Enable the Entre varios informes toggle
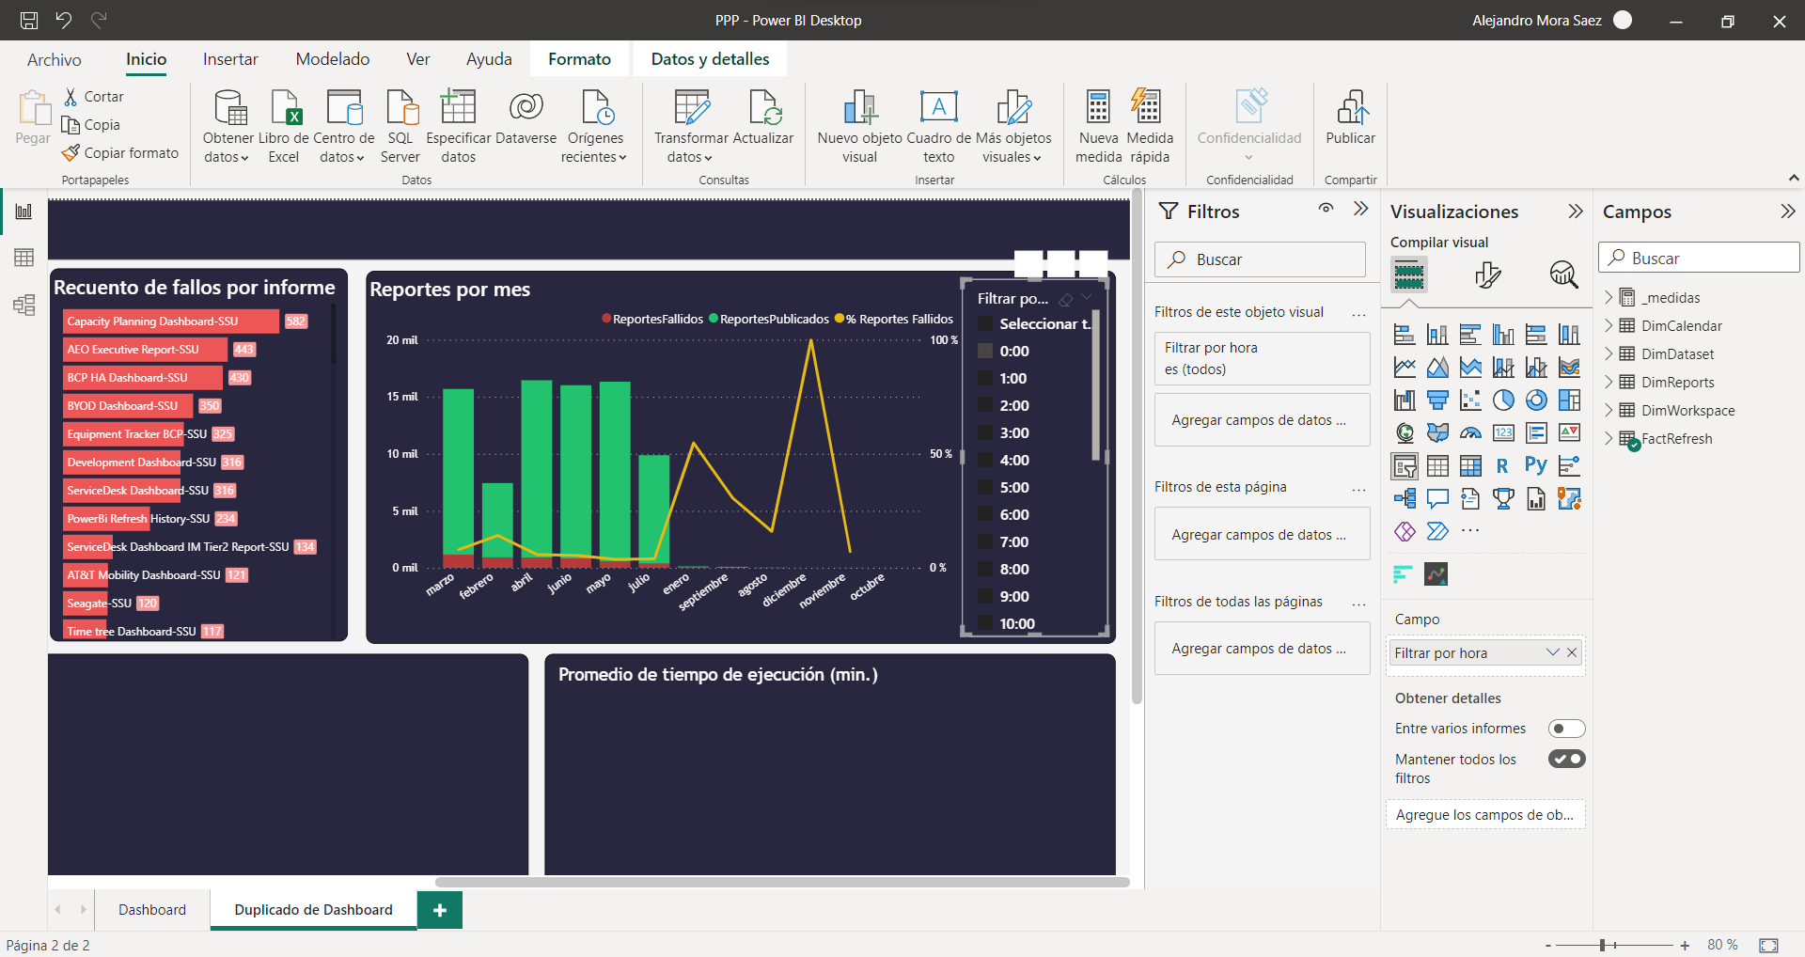The width and height of the screenshot is (1805, 957). tap(1566, 729)
